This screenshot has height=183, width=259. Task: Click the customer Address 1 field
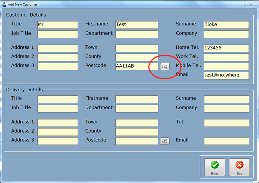tap(57, 48)
